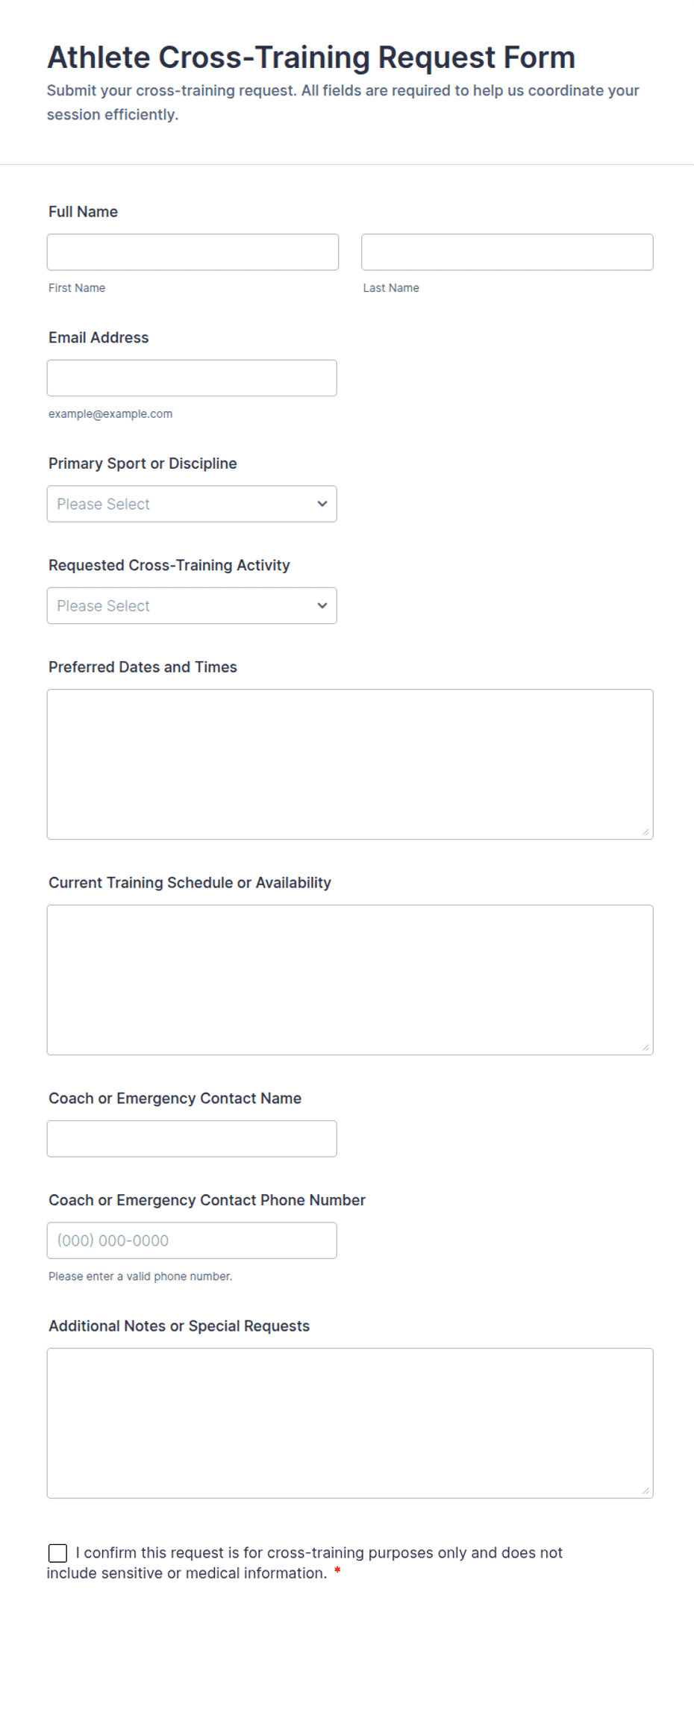Click the First Name input field
This screenshot has height=1736, width=694.
click(193, 252)
